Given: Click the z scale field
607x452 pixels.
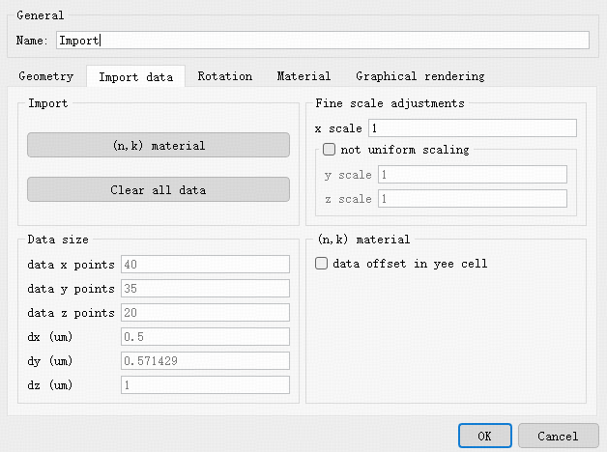Looking at the screenshot, I should pos(472,199).
